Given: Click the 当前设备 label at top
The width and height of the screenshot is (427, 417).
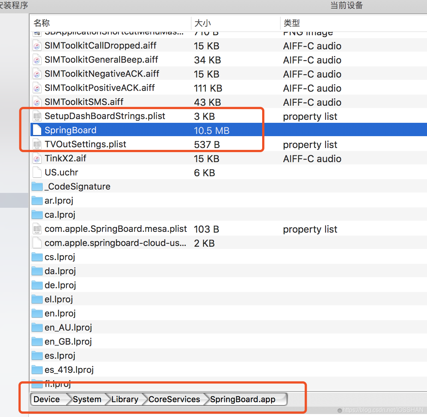Looking at the screenshot, I should pos(347,5).
